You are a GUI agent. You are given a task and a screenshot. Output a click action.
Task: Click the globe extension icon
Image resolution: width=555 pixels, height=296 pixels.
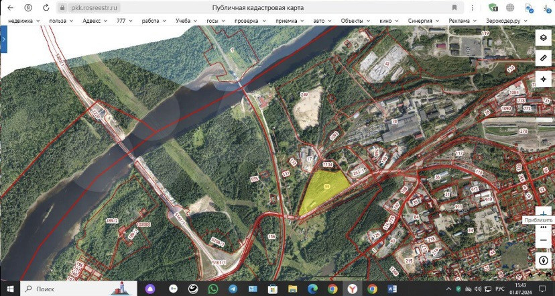(x=510, y=7)
